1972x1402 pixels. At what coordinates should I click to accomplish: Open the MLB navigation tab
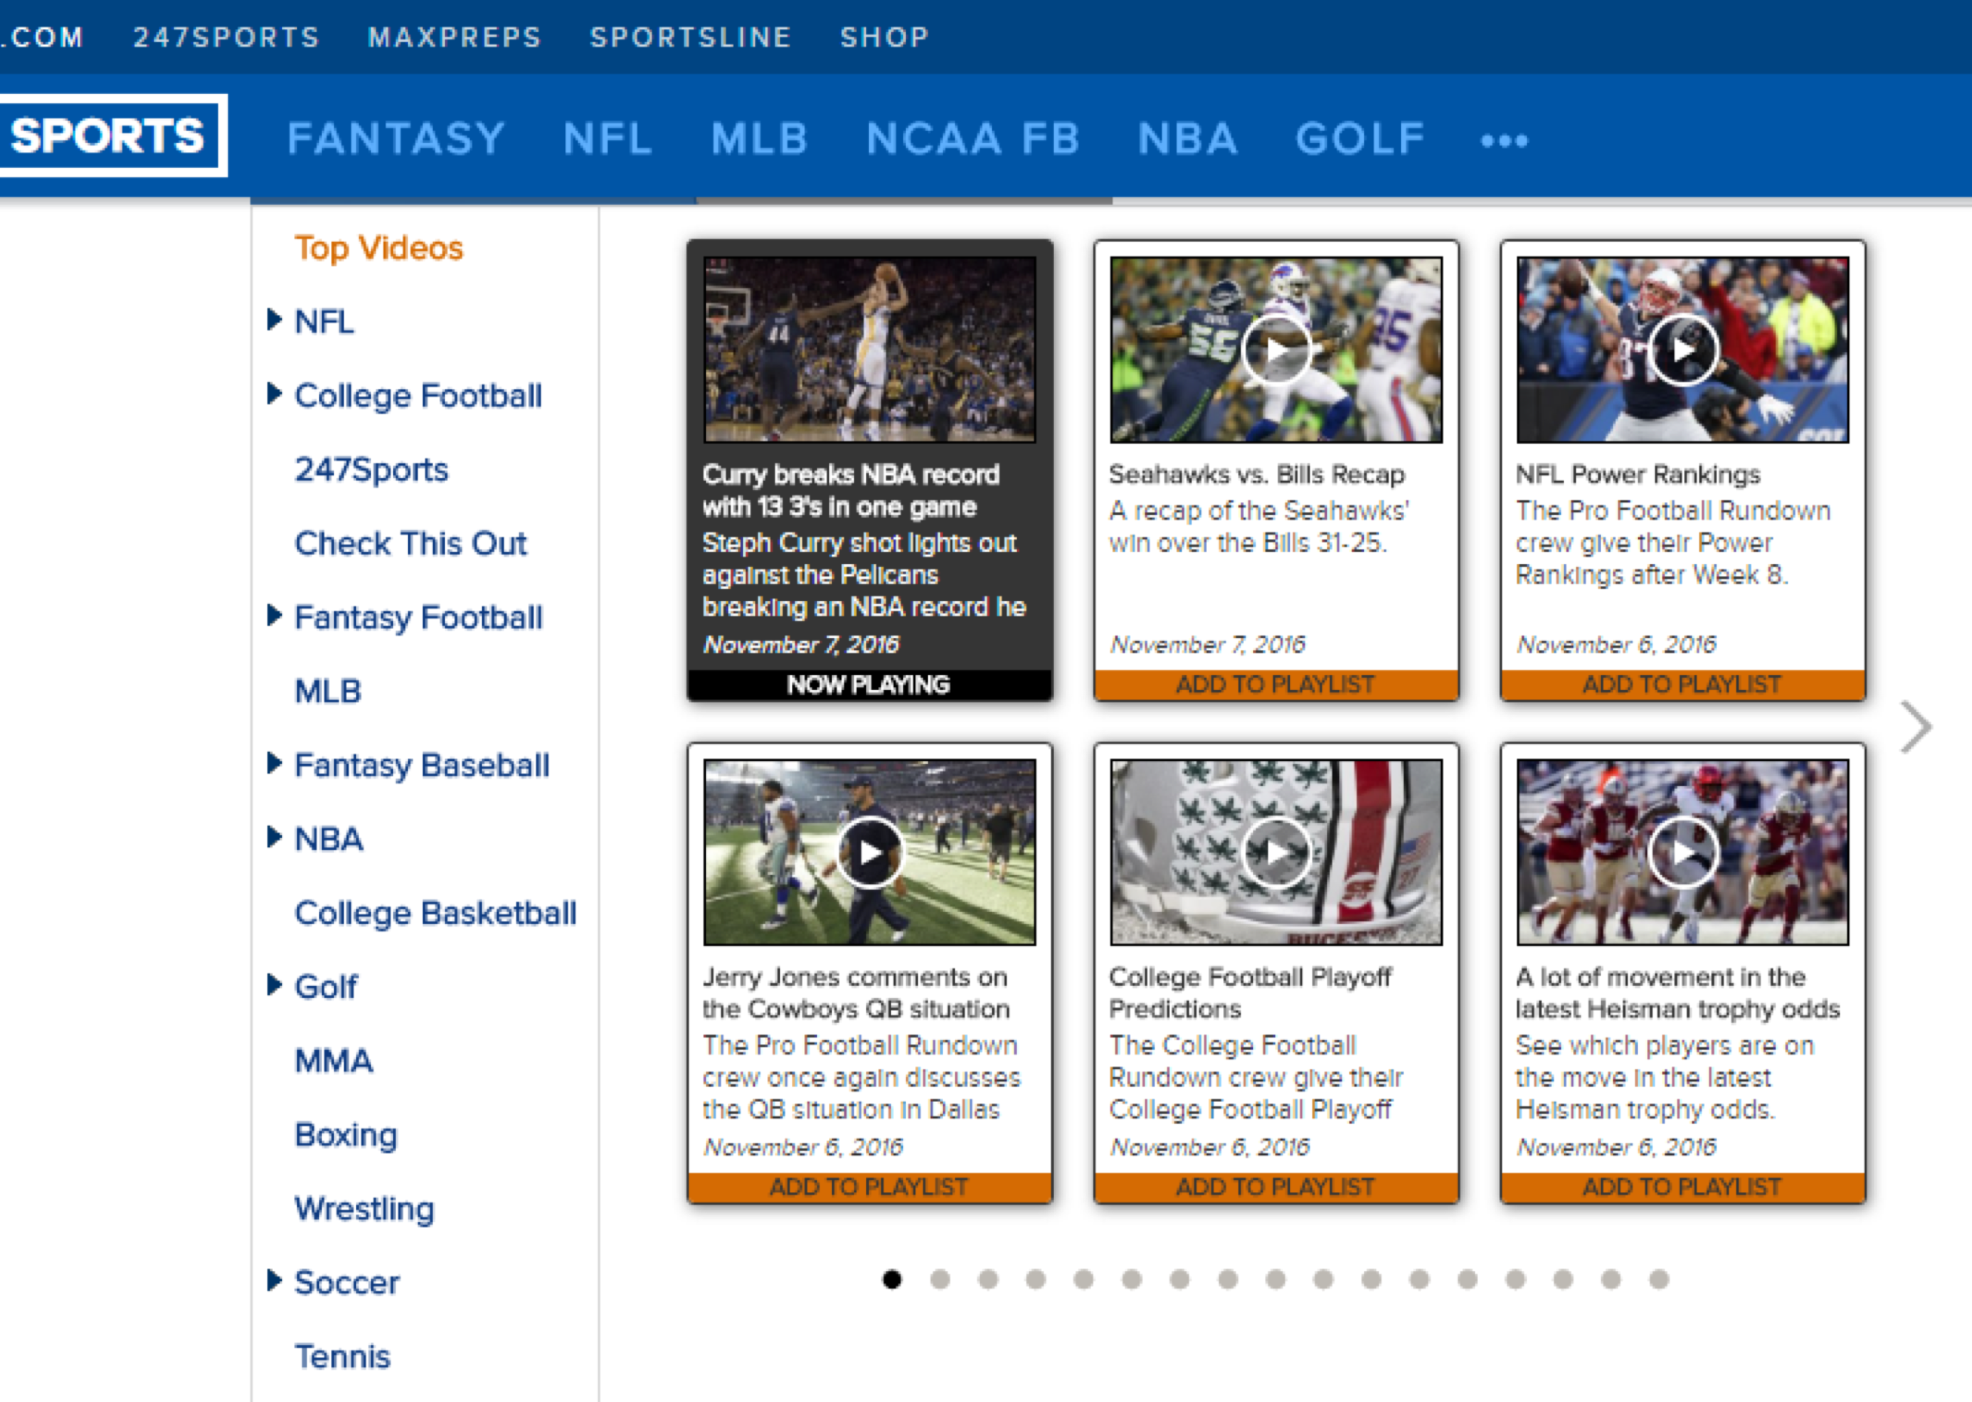click(x=760, y=139)
